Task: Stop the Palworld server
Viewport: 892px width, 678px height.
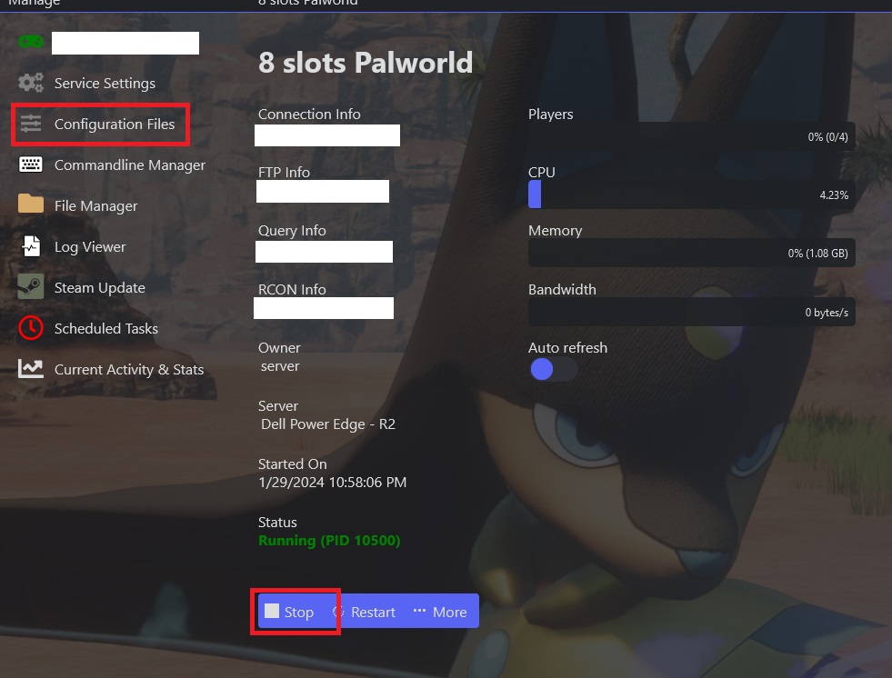Action: click(293, 612)
